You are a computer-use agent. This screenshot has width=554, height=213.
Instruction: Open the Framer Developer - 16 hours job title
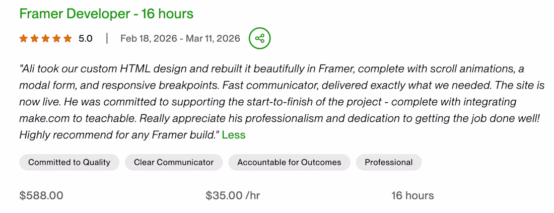(x=106, y=14)
